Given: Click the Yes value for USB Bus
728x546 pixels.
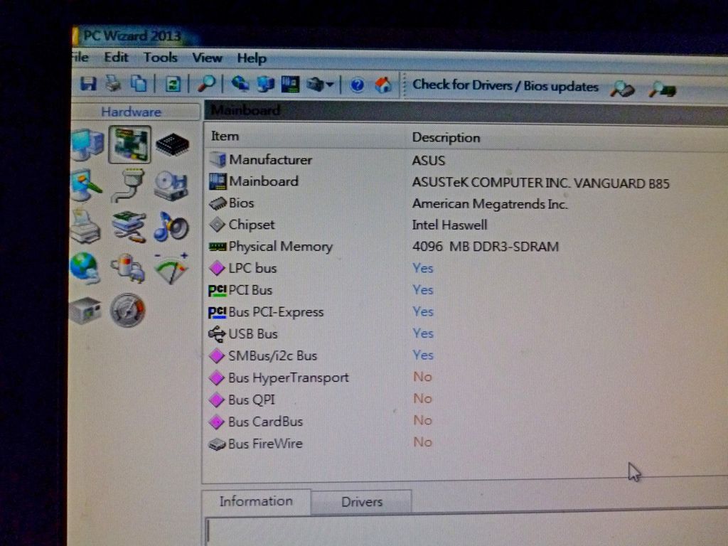Looking at the screenshot, I should coord(423,333).
